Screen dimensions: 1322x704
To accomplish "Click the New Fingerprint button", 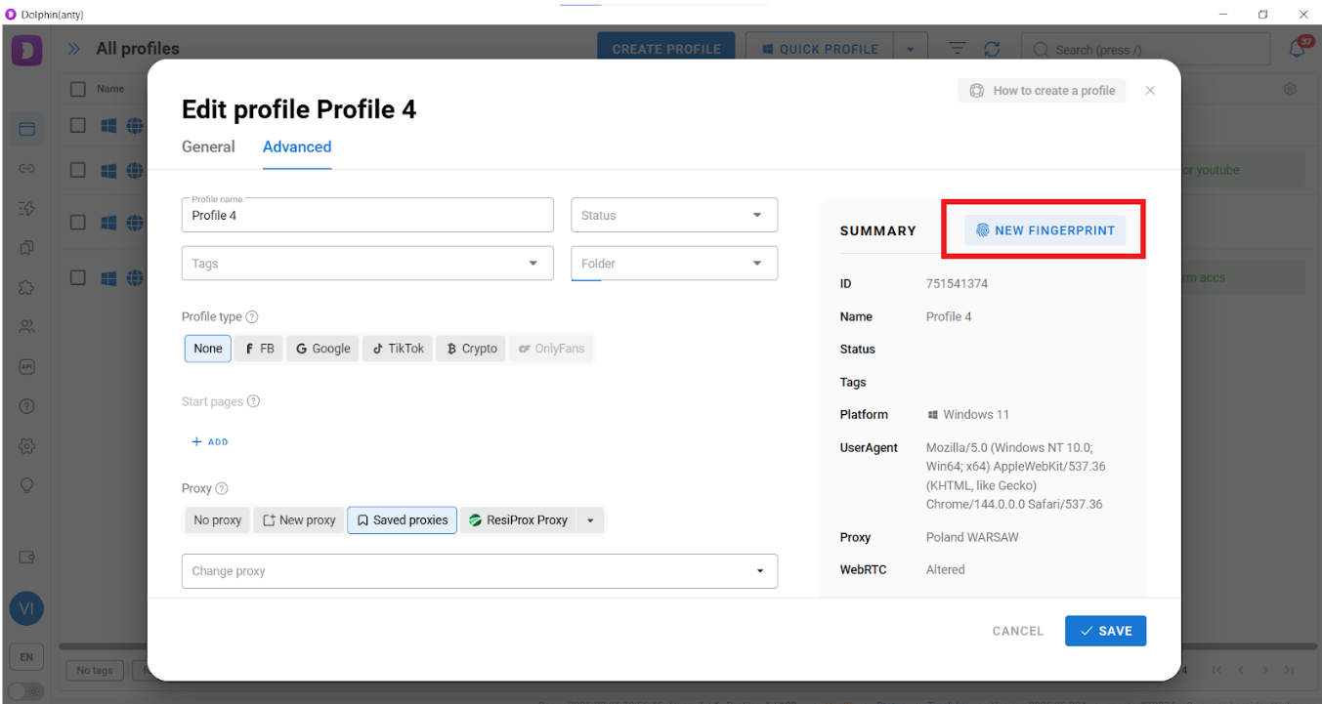I will (1045, 231).
